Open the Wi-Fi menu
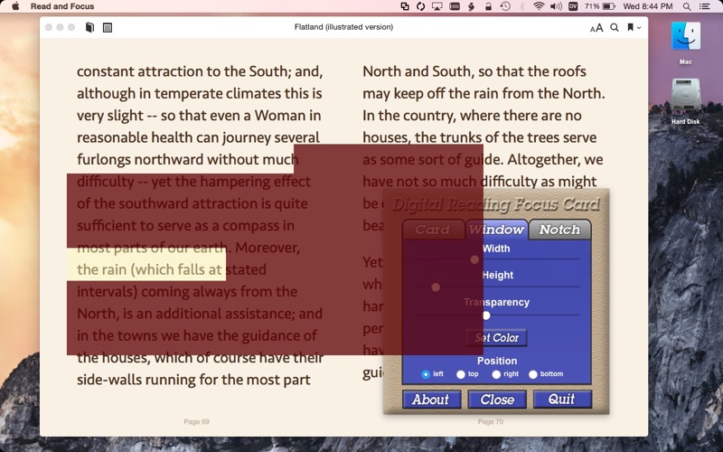The image size is (723, 452). click(x=539, y=6)
